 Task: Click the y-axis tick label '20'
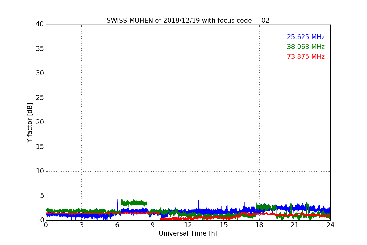pyautogui.click(x=40, y=122)
